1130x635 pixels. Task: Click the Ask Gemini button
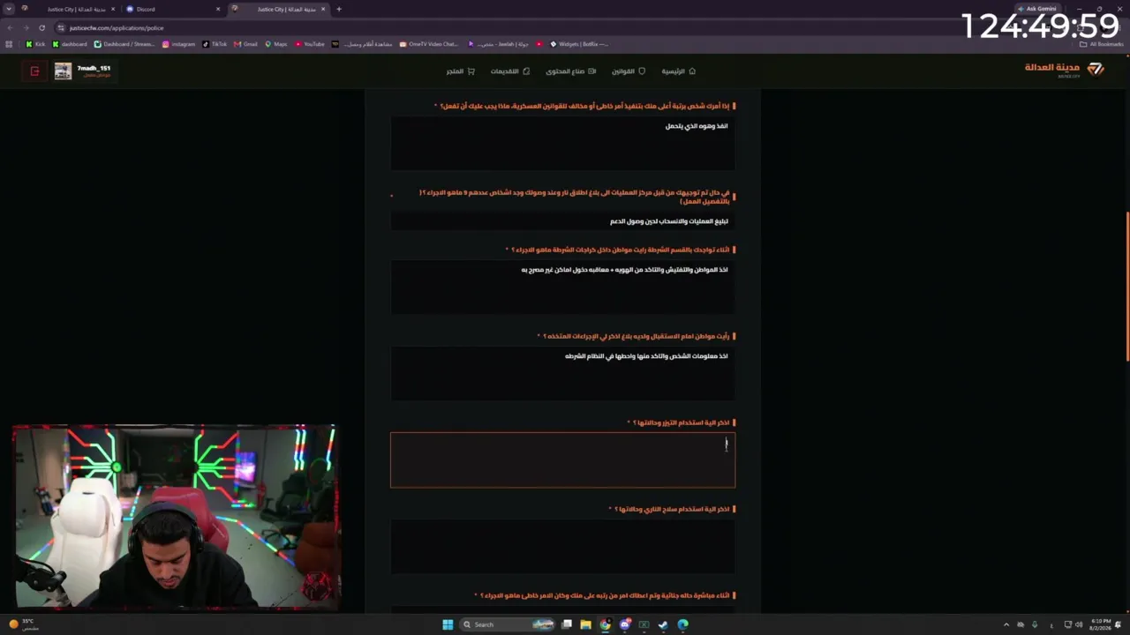[1037, 9]
